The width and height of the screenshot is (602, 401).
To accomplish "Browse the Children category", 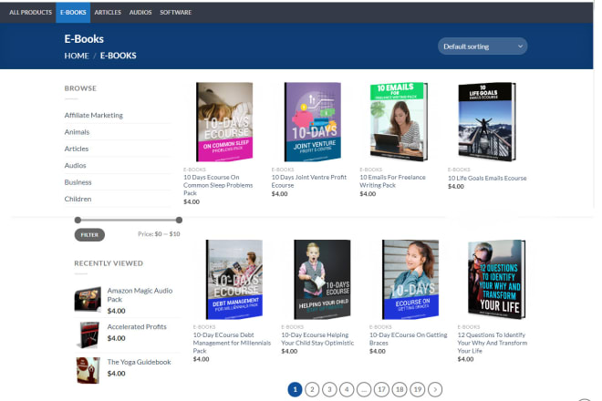I will click(78, 199).
